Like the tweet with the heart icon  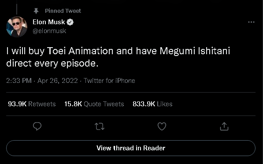(x=162, y=127)
